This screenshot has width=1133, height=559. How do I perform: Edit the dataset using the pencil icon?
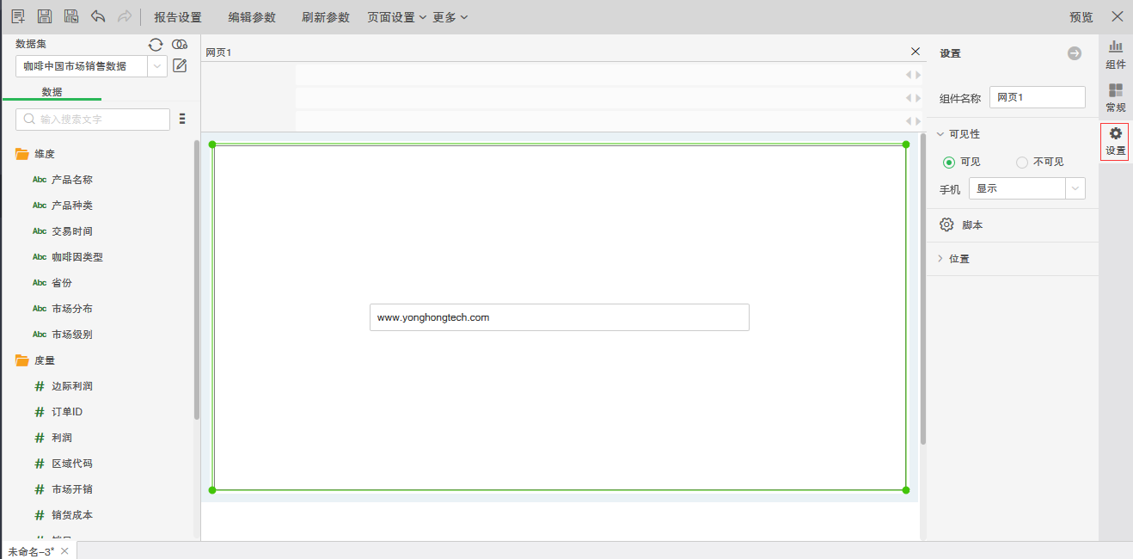[x=180, y=64]
